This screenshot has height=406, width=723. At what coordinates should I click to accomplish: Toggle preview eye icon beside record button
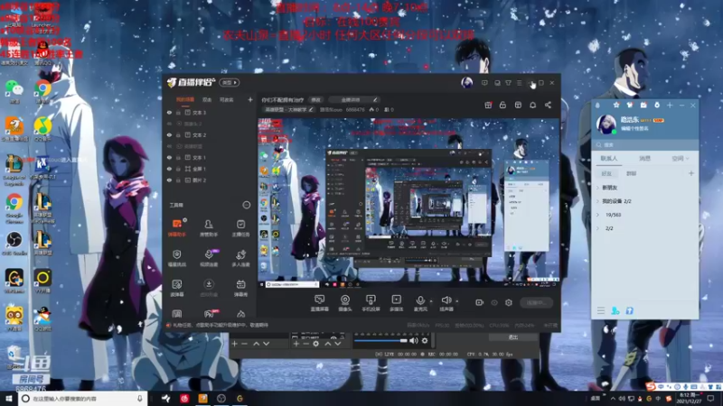pyautogui.click(x=494, y=302)
